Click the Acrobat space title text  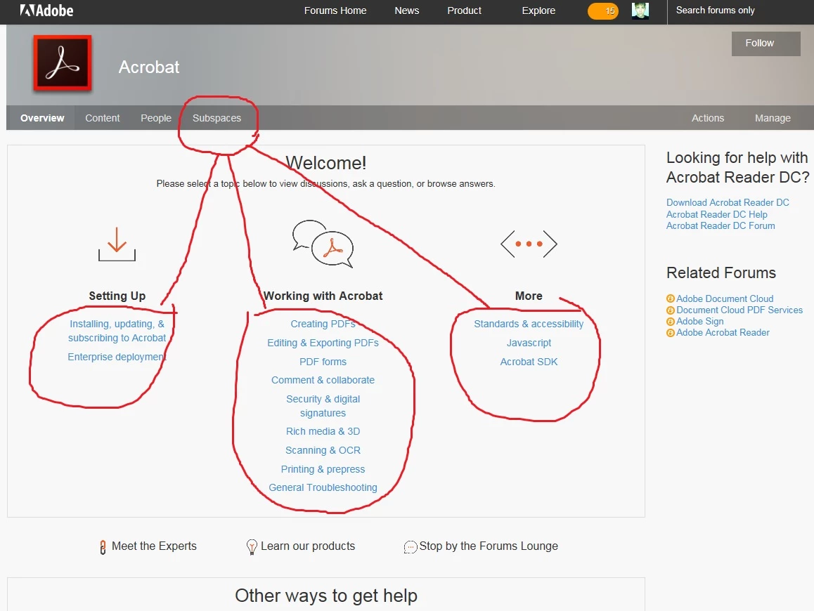[149, 67]
